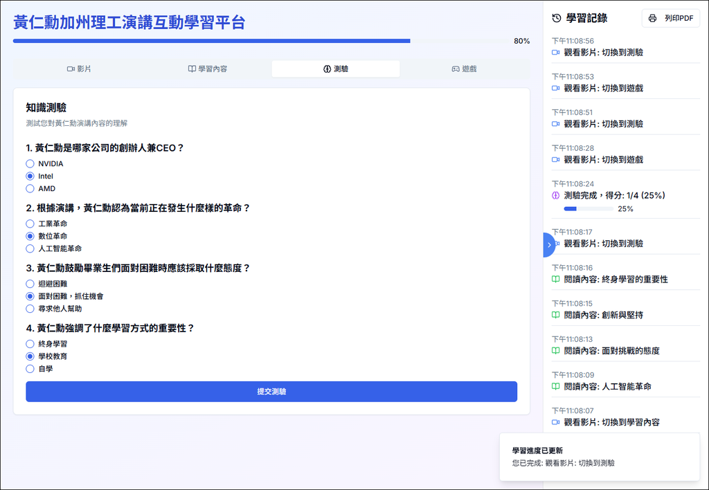Click the 測試您對黃仁勳演講內容的理解 subtitle

pyautogui.click(x=76, y=123)
